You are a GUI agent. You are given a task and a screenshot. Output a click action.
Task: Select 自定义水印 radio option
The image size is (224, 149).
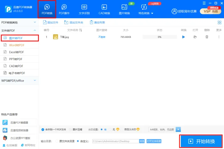coord(122,129)
